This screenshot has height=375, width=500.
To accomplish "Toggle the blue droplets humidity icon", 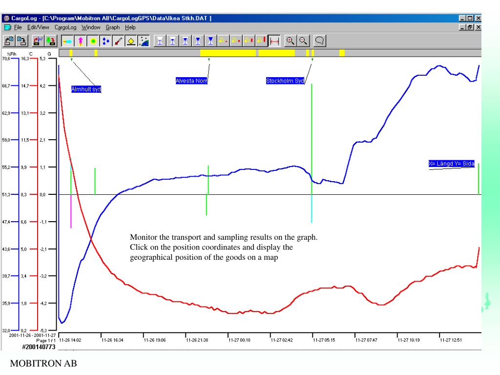I will pos(106,41).
